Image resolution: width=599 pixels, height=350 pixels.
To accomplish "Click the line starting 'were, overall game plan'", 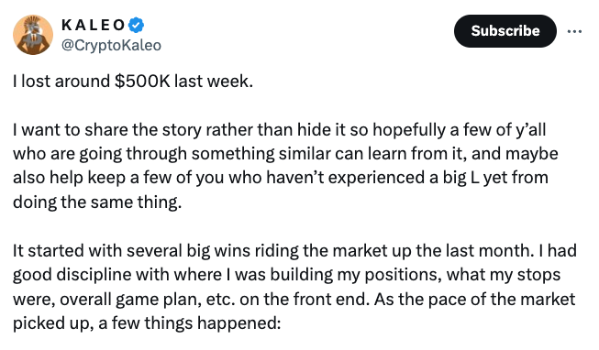I will [x=294, y=299].
